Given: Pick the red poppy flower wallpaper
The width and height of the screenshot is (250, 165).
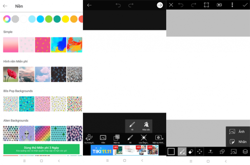Looking at the screenshot, I should pyautogui.click(x=11, y=74).
